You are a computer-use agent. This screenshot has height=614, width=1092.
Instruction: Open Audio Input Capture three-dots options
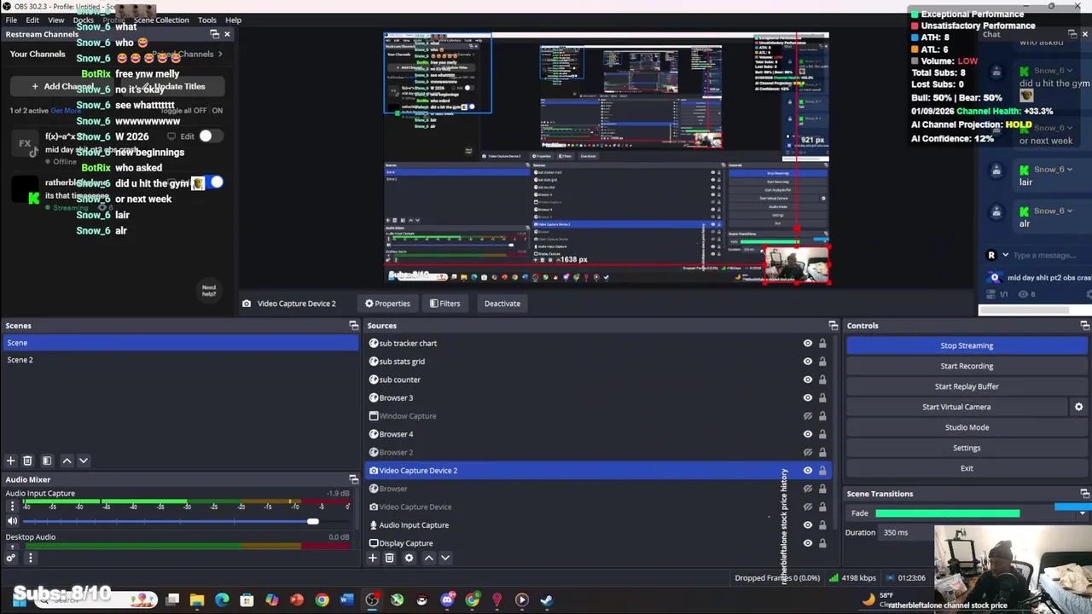tap(12, 506)
